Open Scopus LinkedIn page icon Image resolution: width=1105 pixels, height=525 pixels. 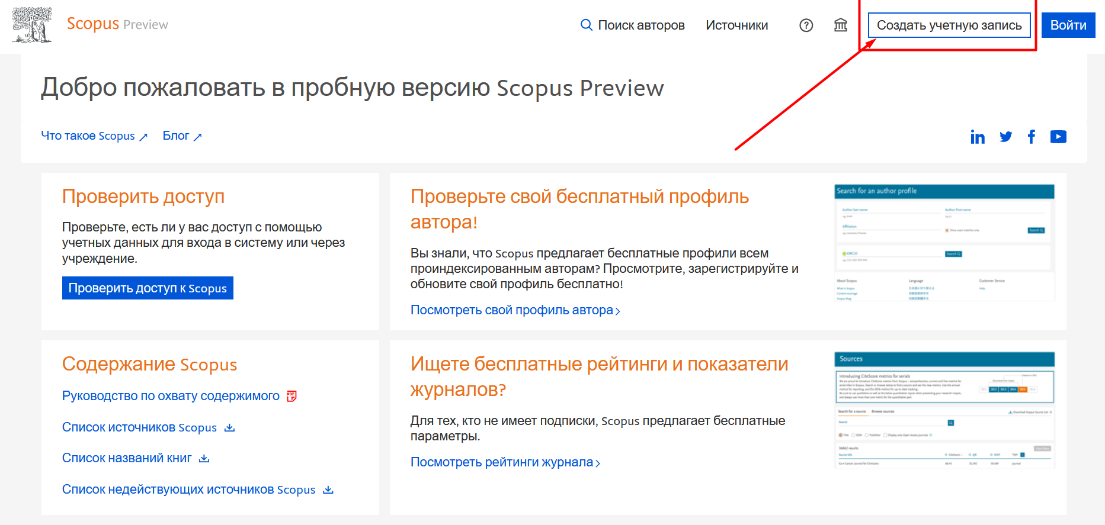click(x=978, y=137)
